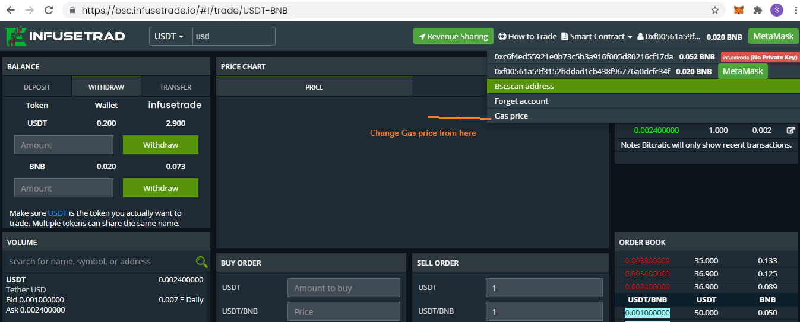
Task: Click Withdraw button for USDT
Action: (x=160, y=145)
